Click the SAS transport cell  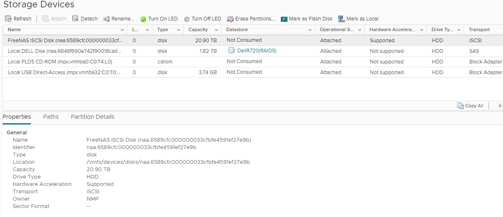(x=474, y=51)
